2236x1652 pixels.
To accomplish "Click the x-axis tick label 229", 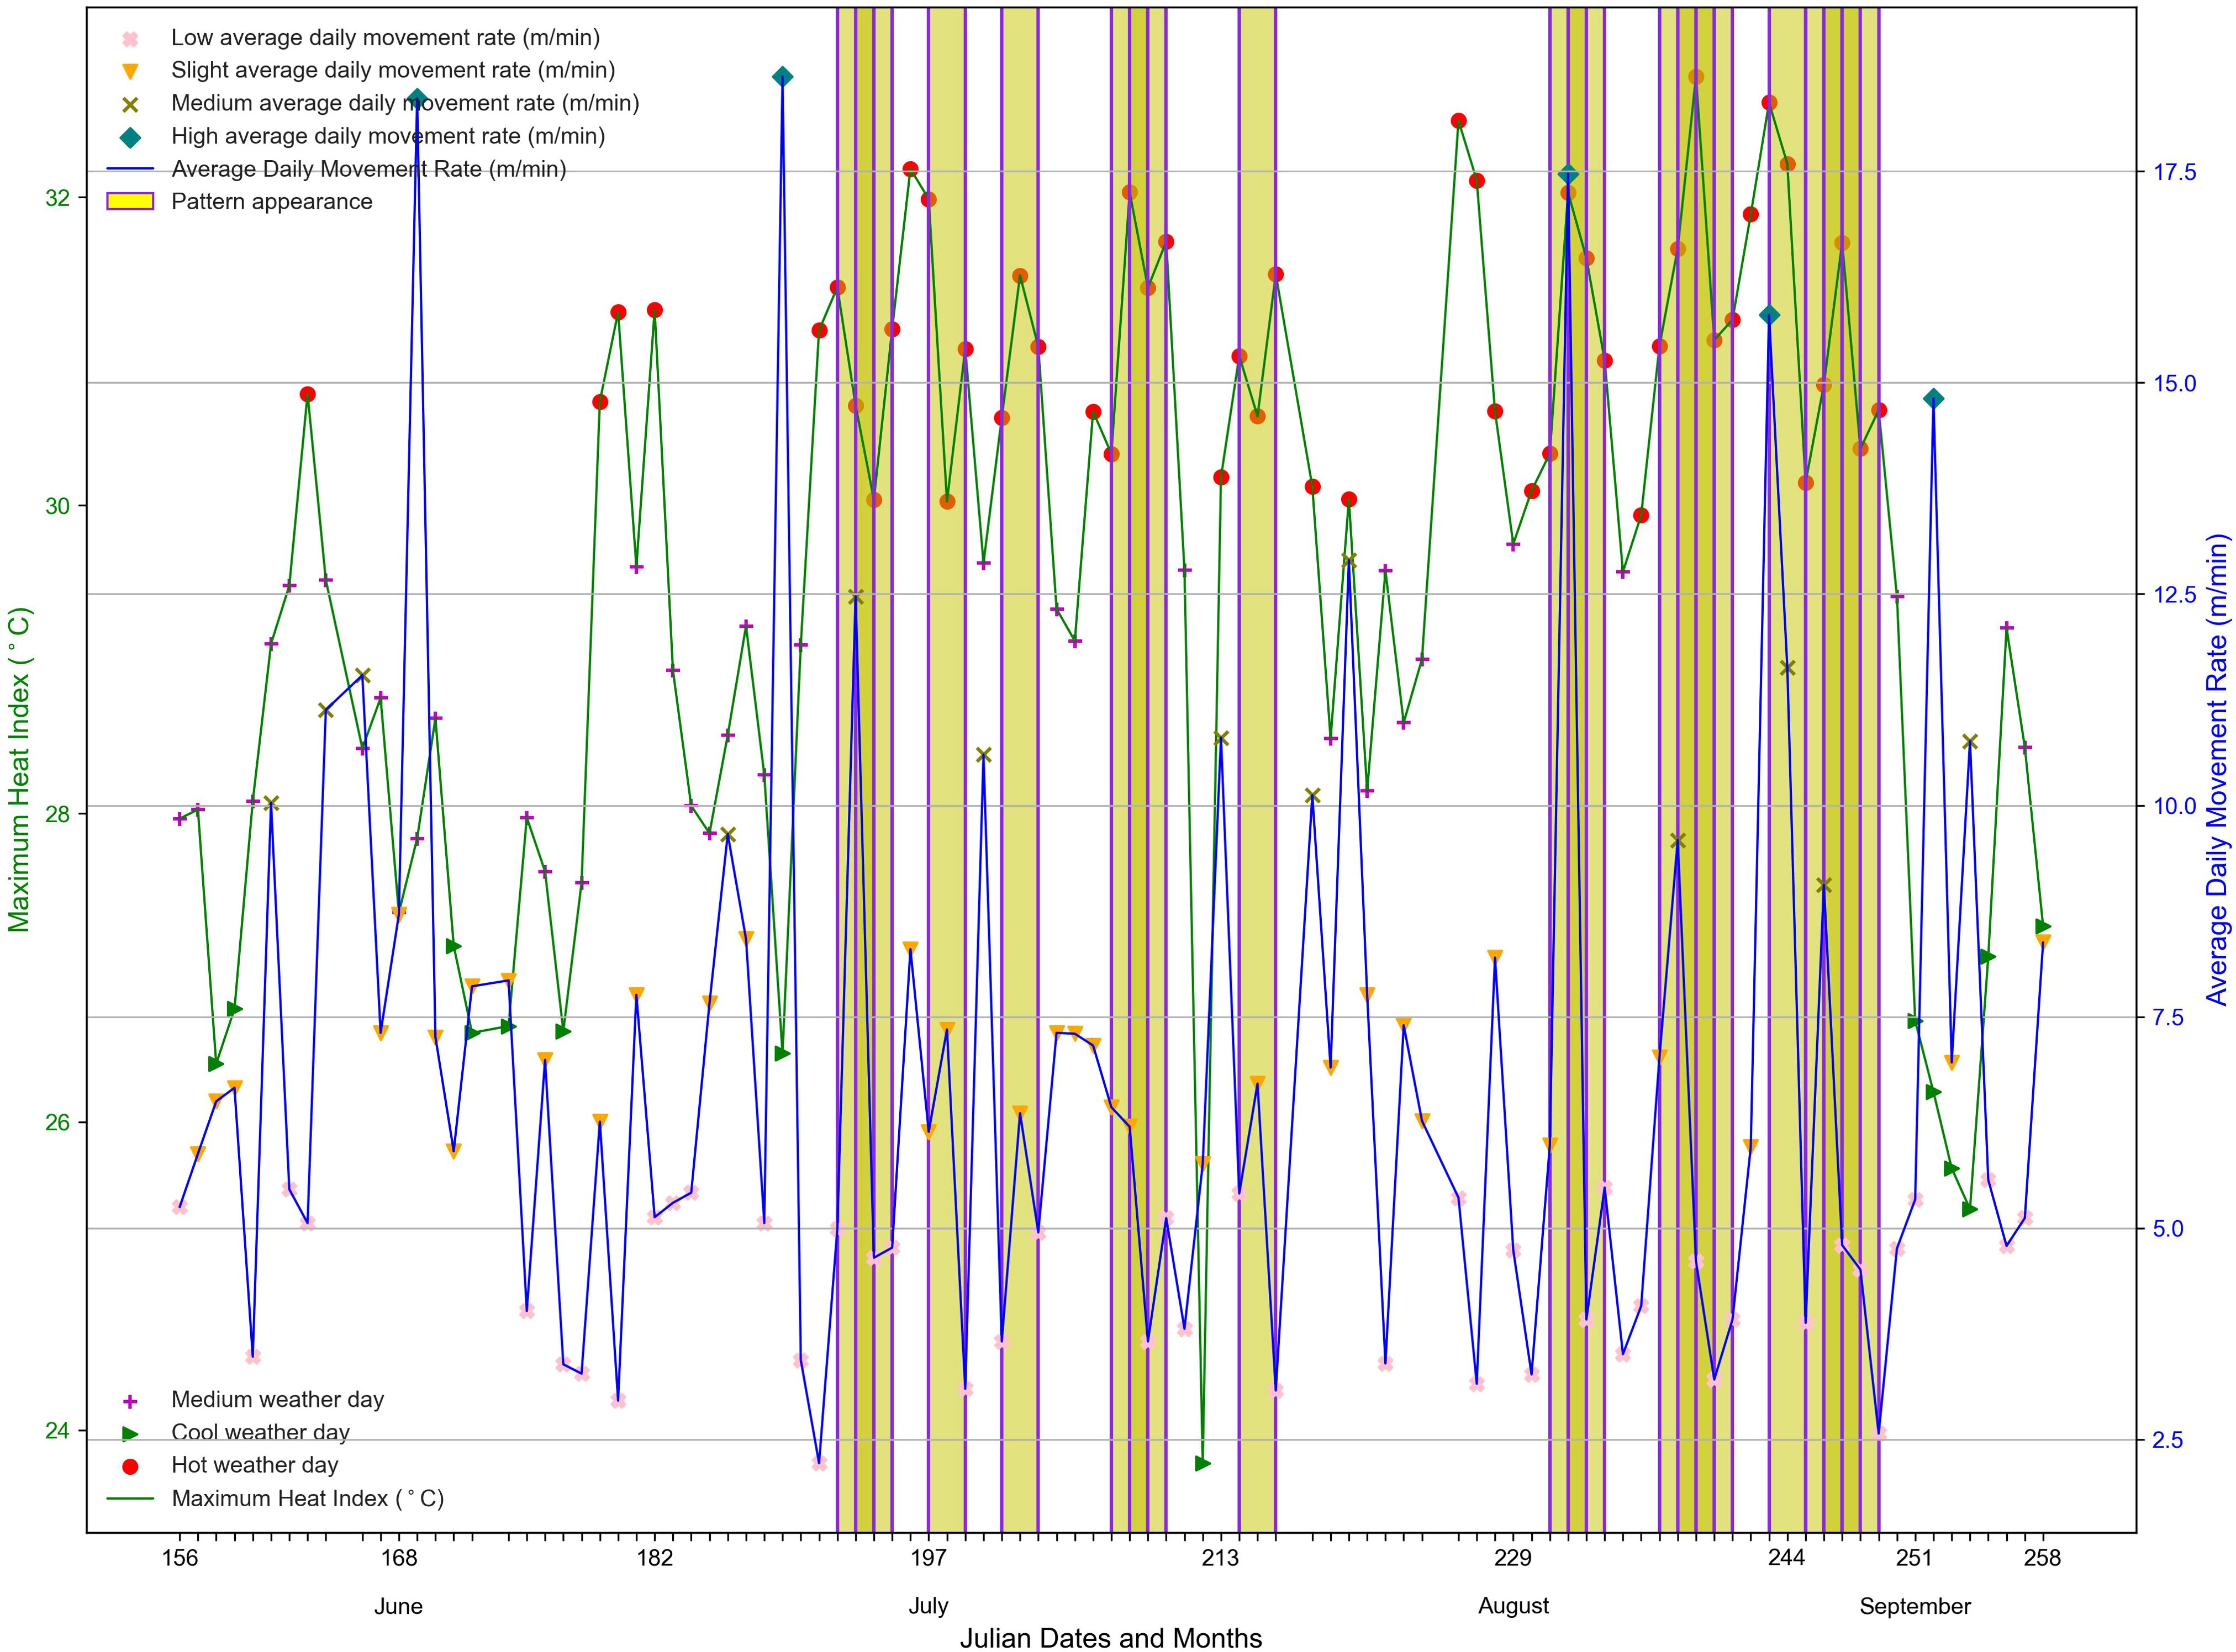I will 1513,1559.
